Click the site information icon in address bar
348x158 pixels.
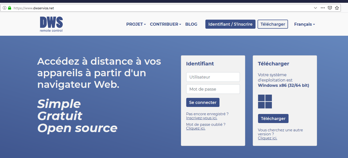coord(5,8)
